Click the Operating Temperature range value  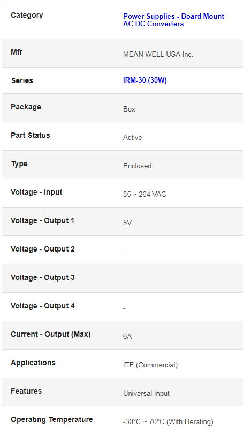coord(168,422)
